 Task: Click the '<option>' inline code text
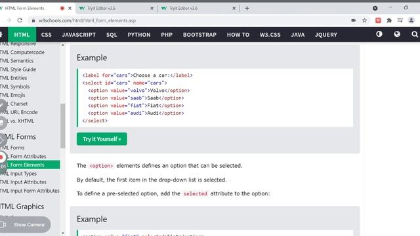tap(101, 166)
